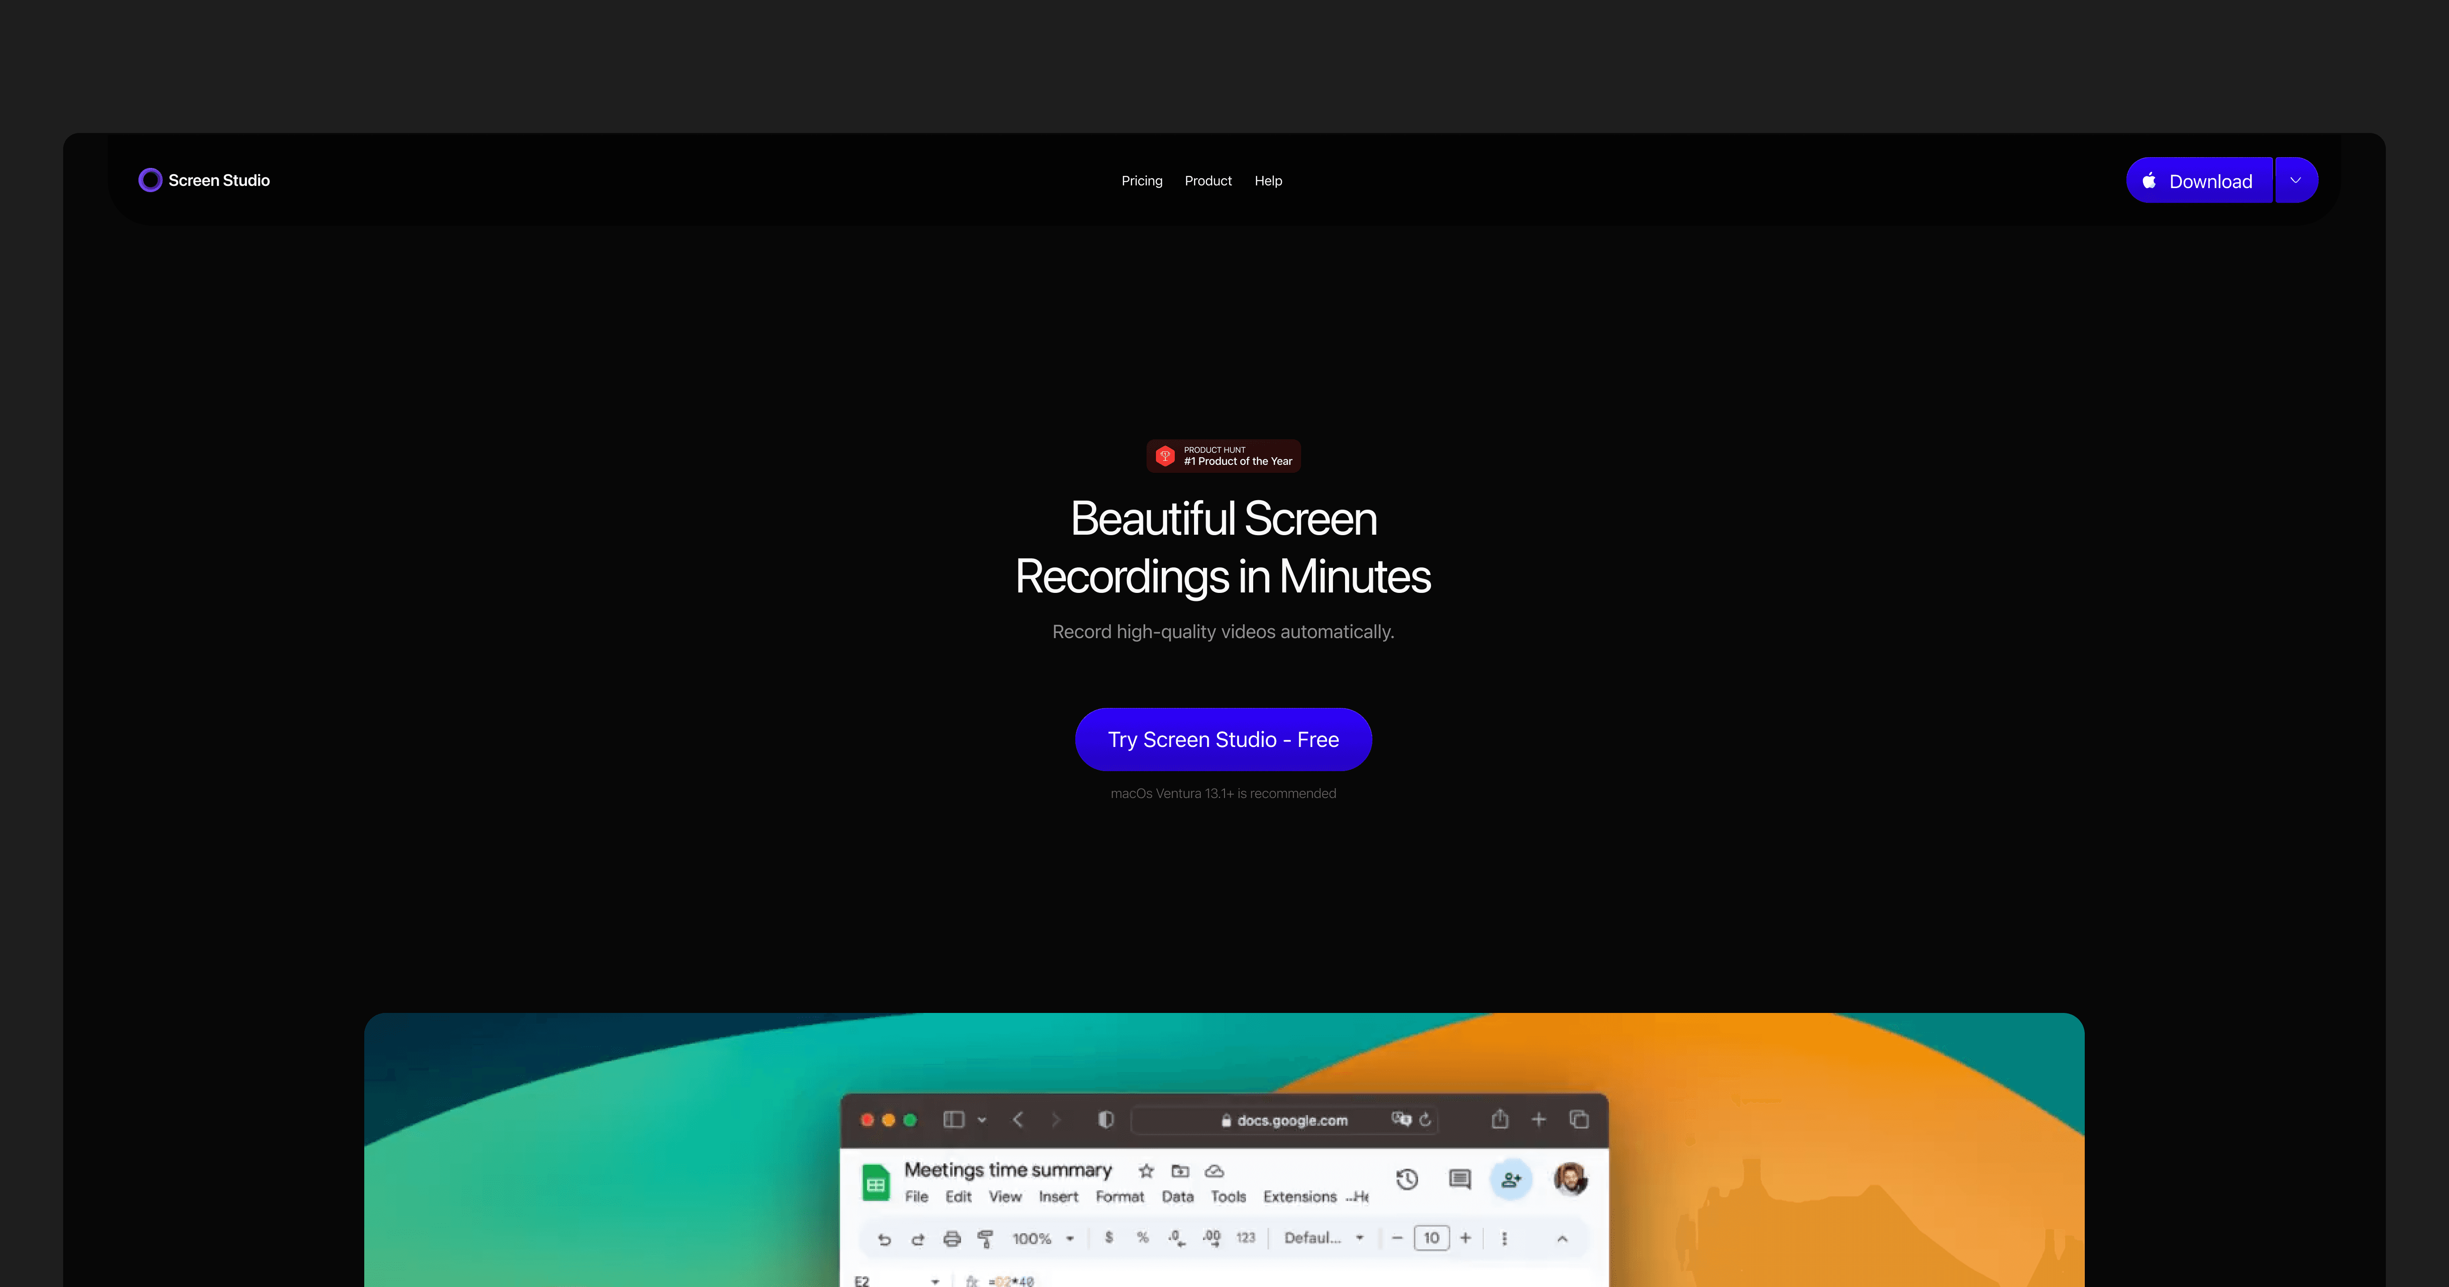
Task: Open the Format menu in Sheets
Action: pyautogui.click(x=1120, y=1197)
